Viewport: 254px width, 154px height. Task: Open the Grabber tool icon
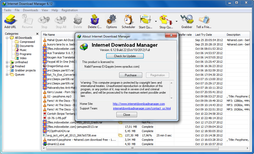coord(187,20)
